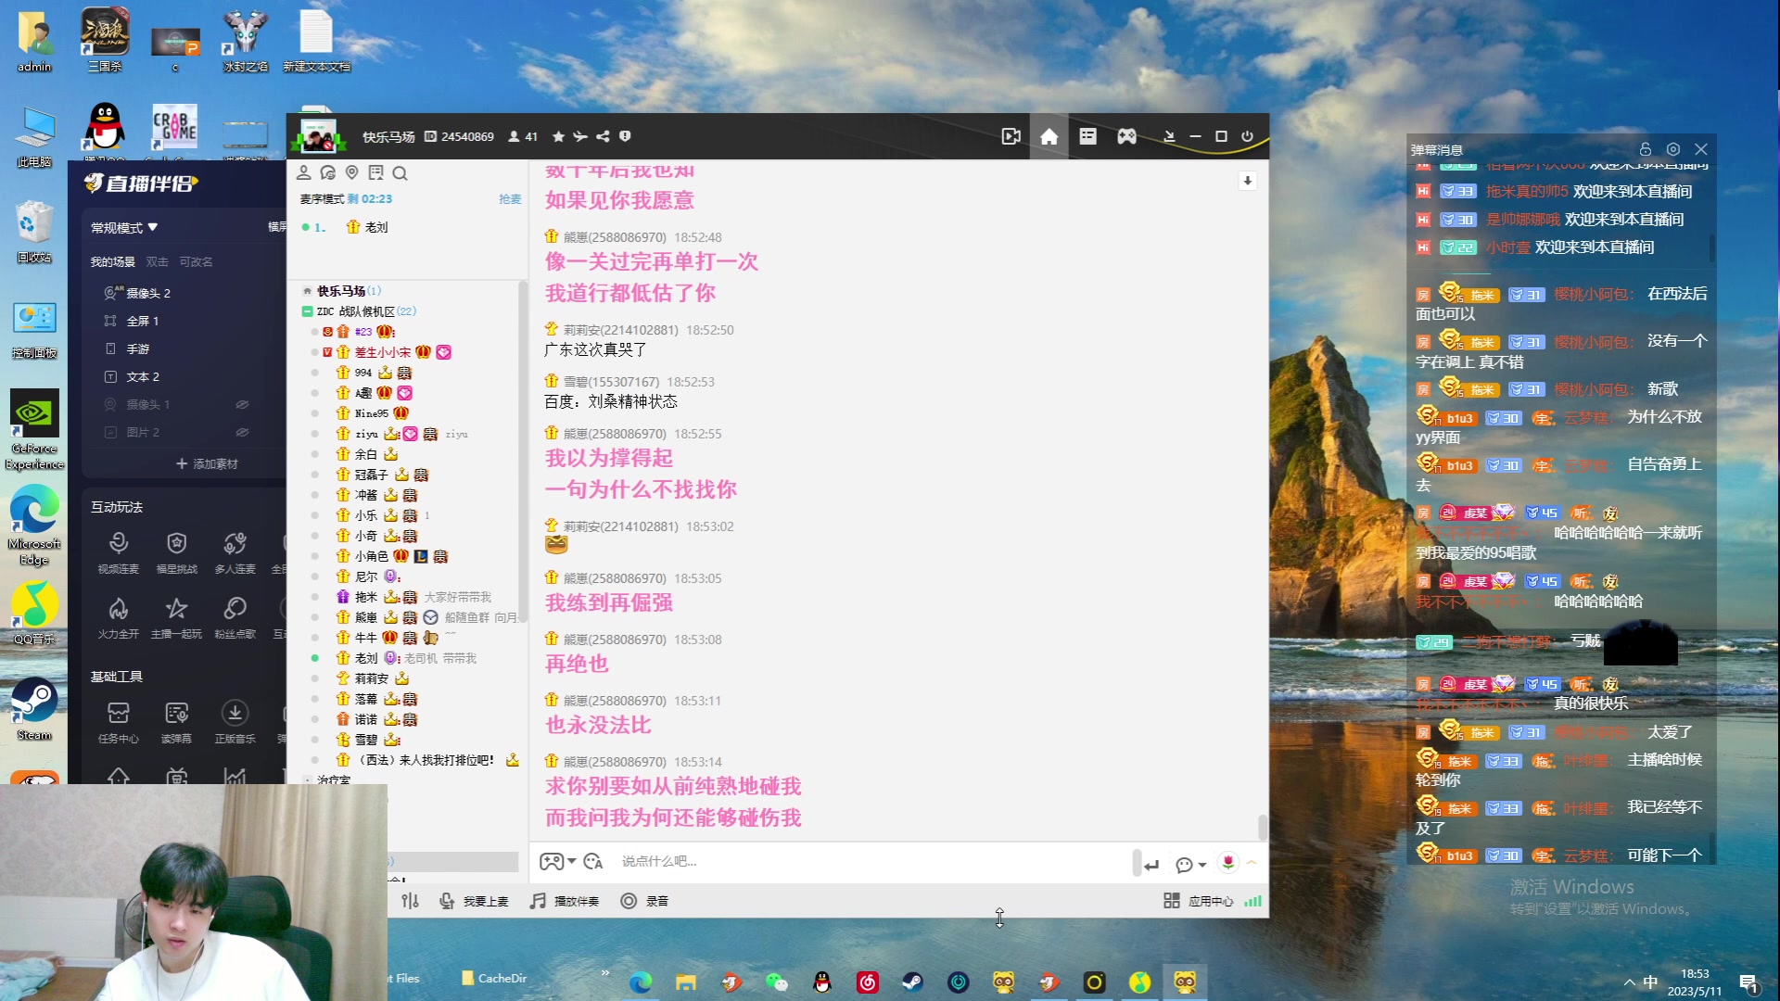Open the audio mixer sliders control

(x=411, y=900)
